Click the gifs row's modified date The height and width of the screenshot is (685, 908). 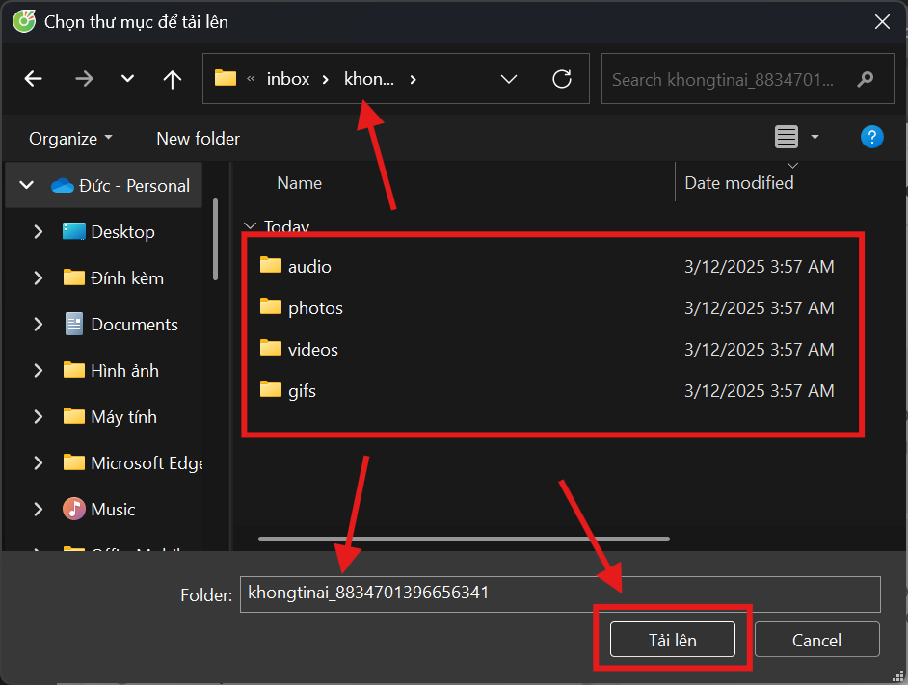click(760, 391)
